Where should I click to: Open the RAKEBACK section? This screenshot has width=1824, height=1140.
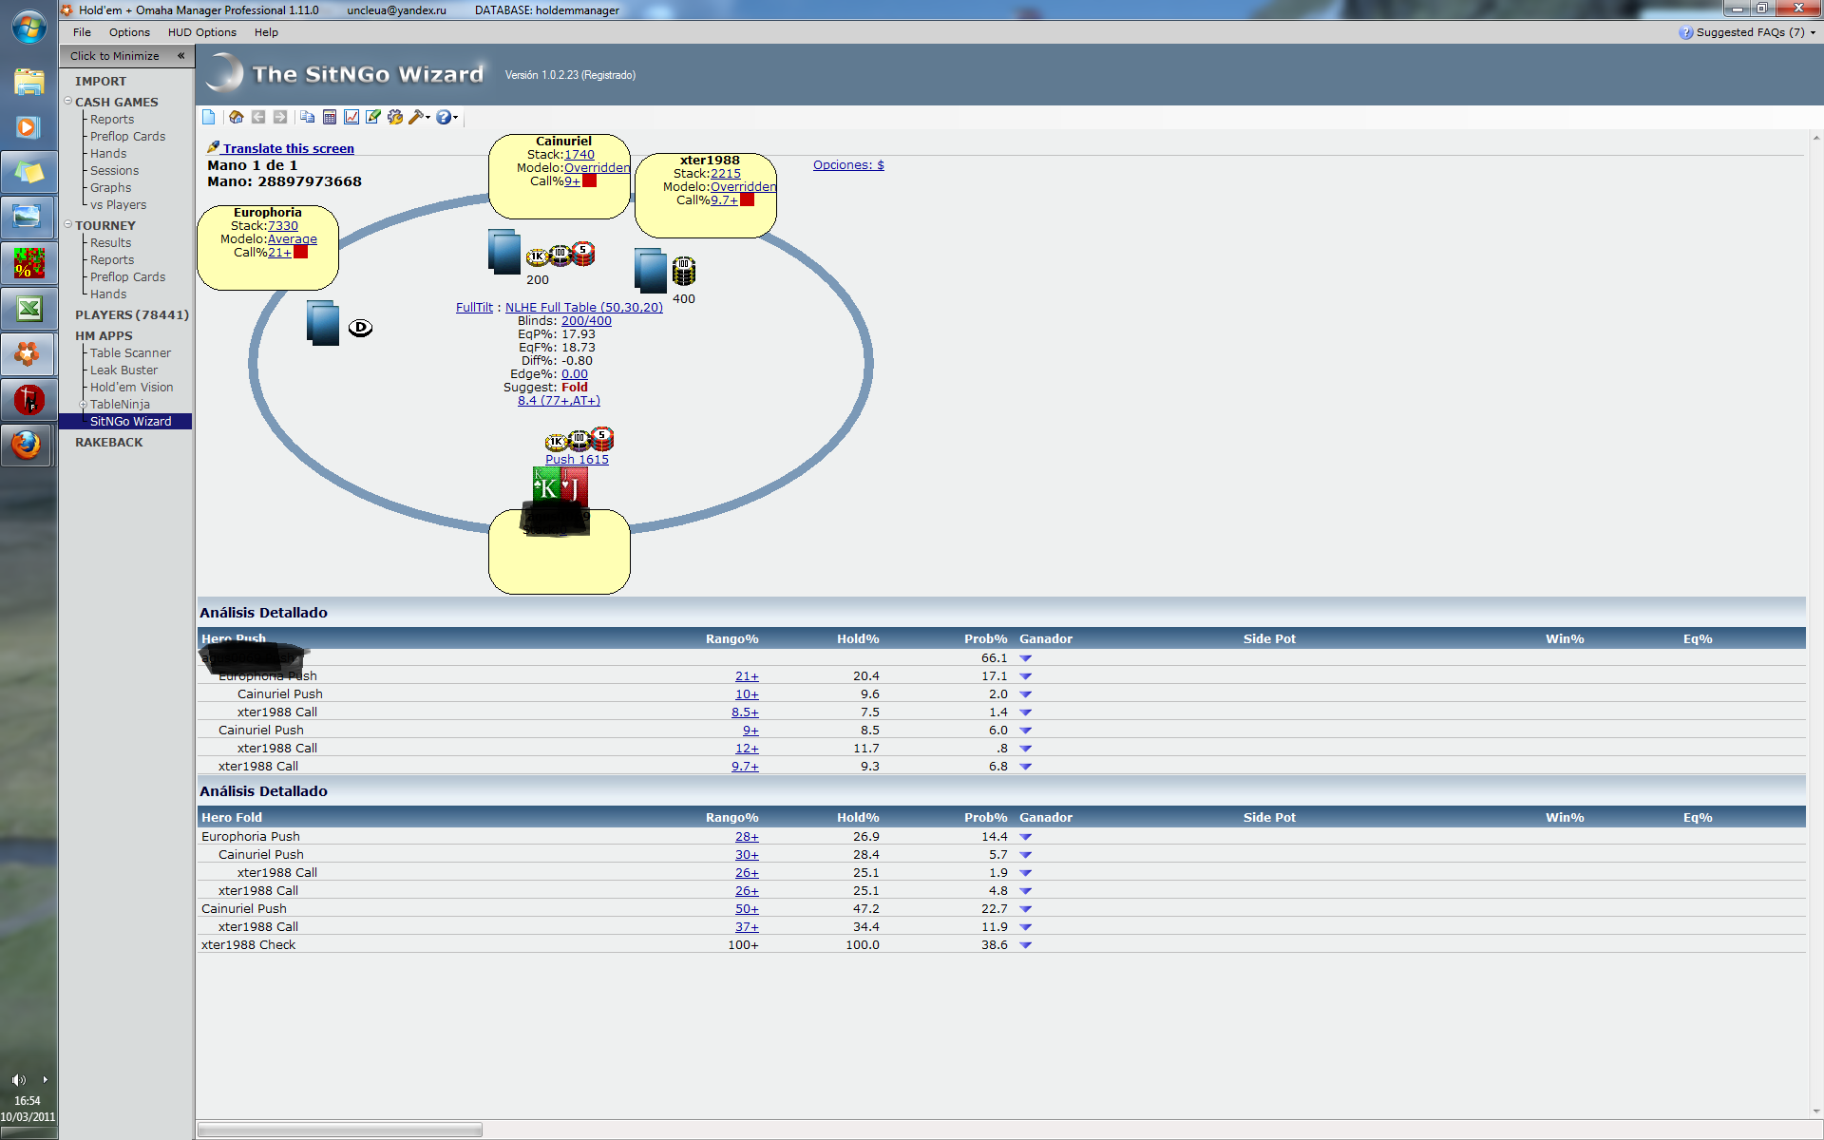[x=109, y=442]
